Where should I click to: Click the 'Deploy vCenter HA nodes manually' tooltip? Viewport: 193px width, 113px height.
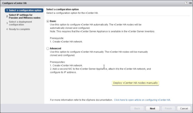(135, 83)
